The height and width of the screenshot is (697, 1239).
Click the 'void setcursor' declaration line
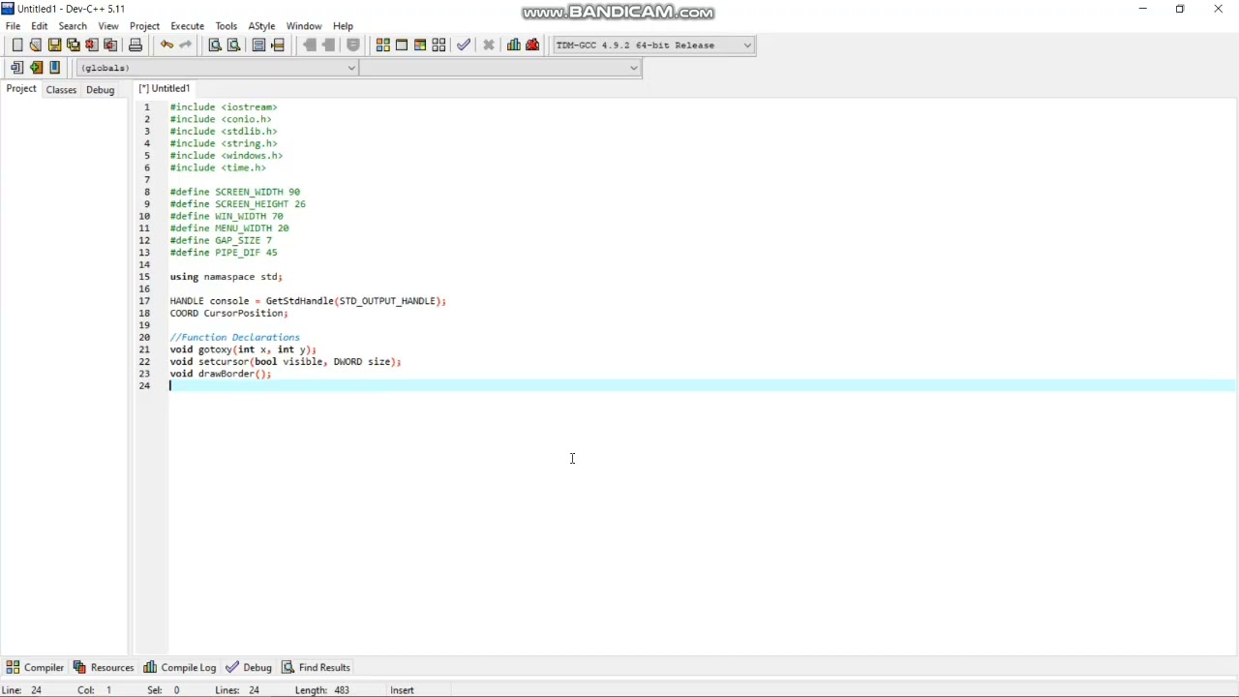tap(286, 362)
